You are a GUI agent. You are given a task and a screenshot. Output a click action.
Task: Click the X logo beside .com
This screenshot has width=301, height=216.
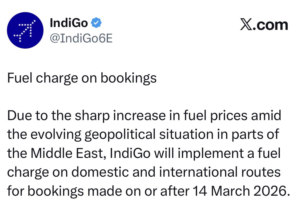(246, 25)
